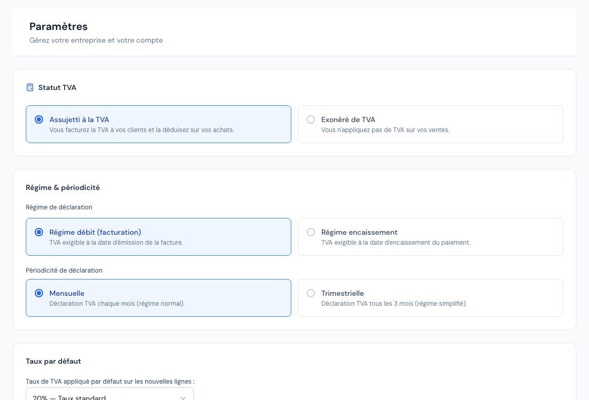Screen dimensions: 589x400
Task: Click the description 'Vous n'appliquez pas de TVA sur vos ventes.'
Action: (x=385, y=130)
